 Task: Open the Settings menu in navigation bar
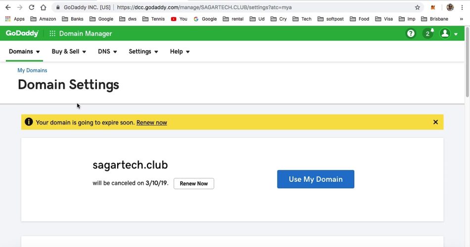point(143,51)
